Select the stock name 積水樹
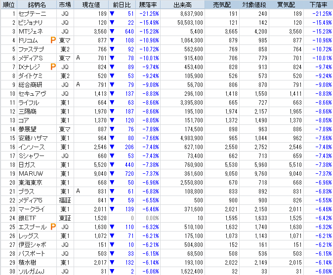This screenshot has height=275, width=333. coord(27,263)
